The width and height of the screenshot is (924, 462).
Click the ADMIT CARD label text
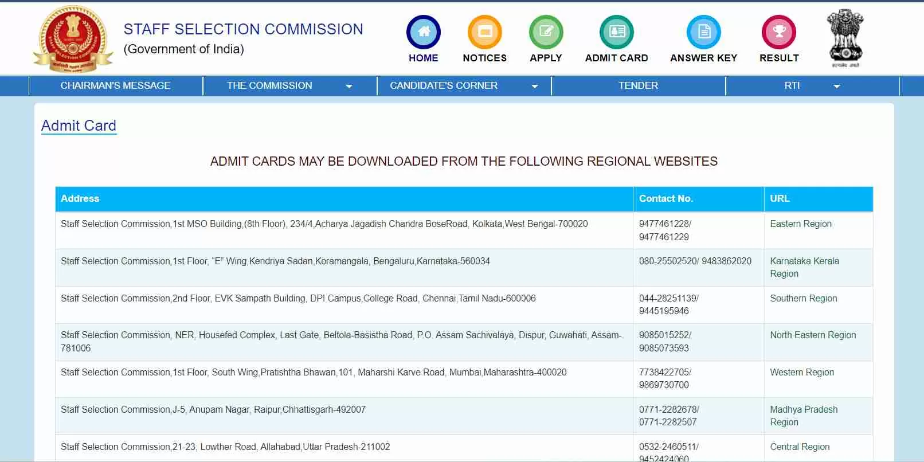pos(617,58)
